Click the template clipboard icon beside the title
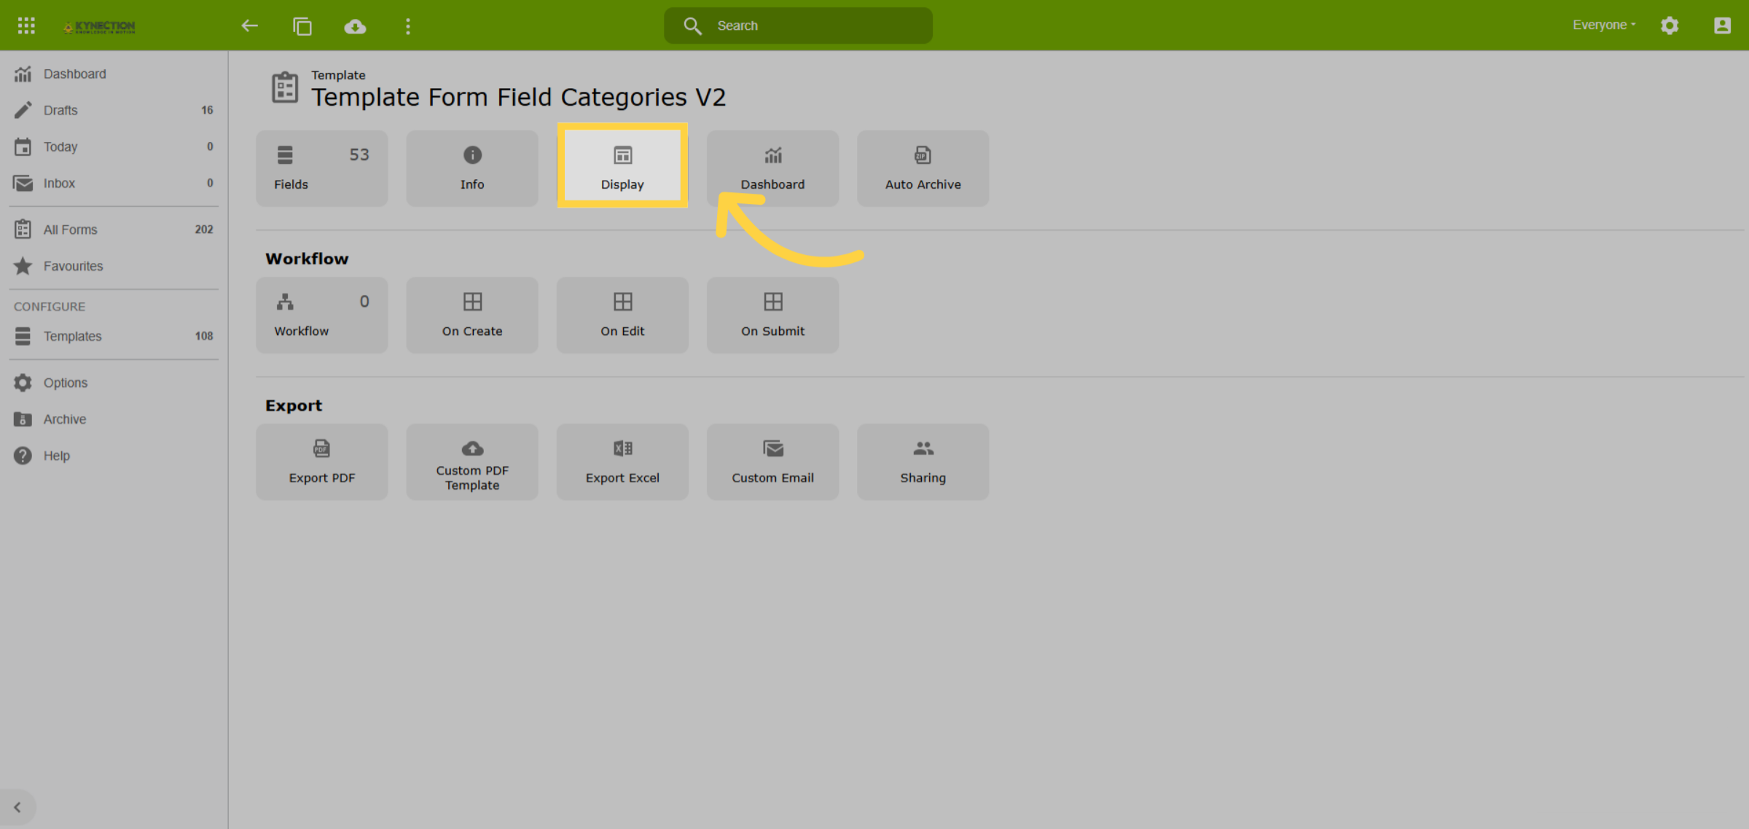The image size is (1749, 829). 285,87
